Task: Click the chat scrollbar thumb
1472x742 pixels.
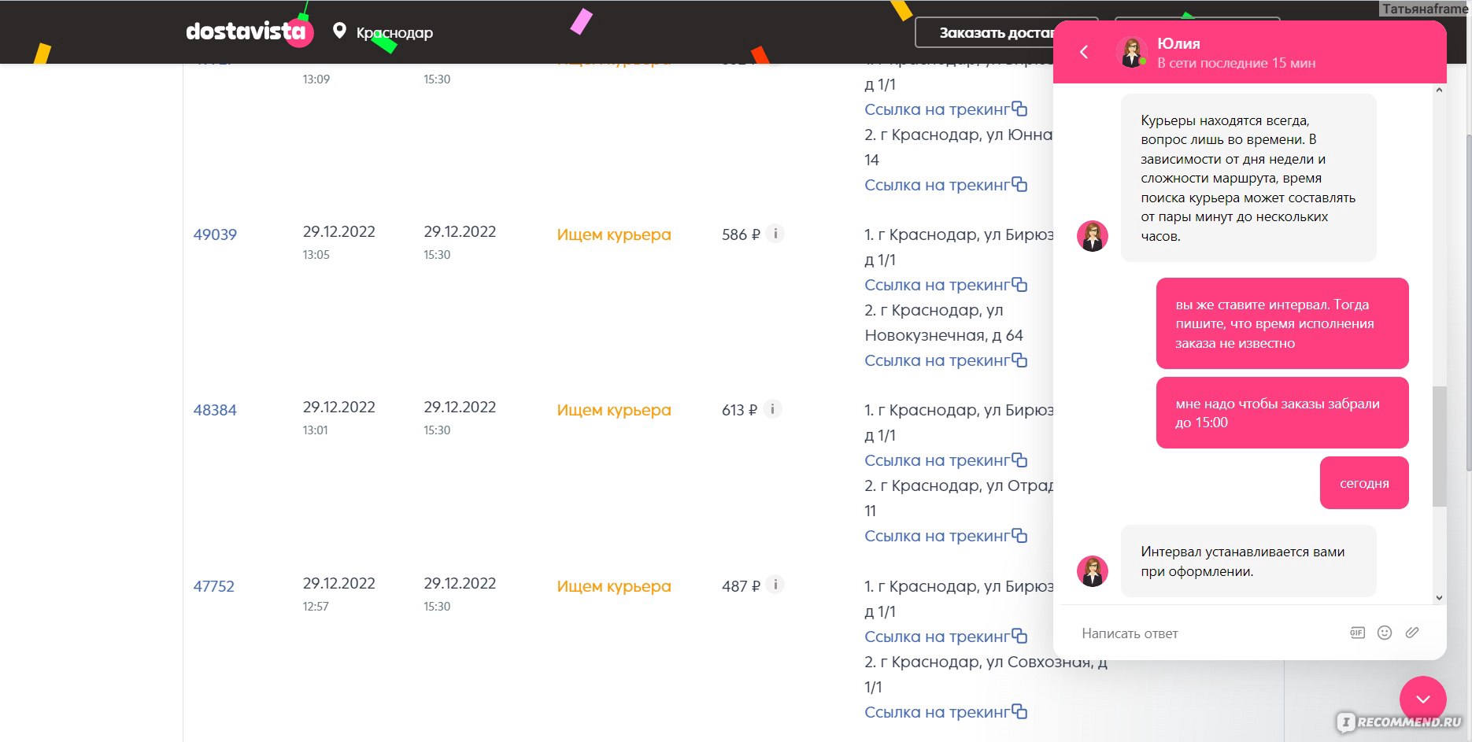Action: pos(1439,446)
